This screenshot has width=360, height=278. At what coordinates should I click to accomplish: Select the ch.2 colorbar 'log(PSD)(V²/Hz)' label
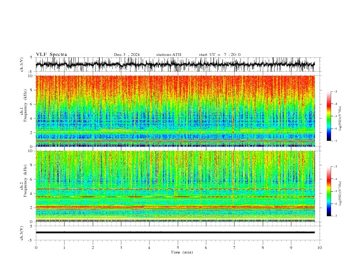[x=340, y=193]
